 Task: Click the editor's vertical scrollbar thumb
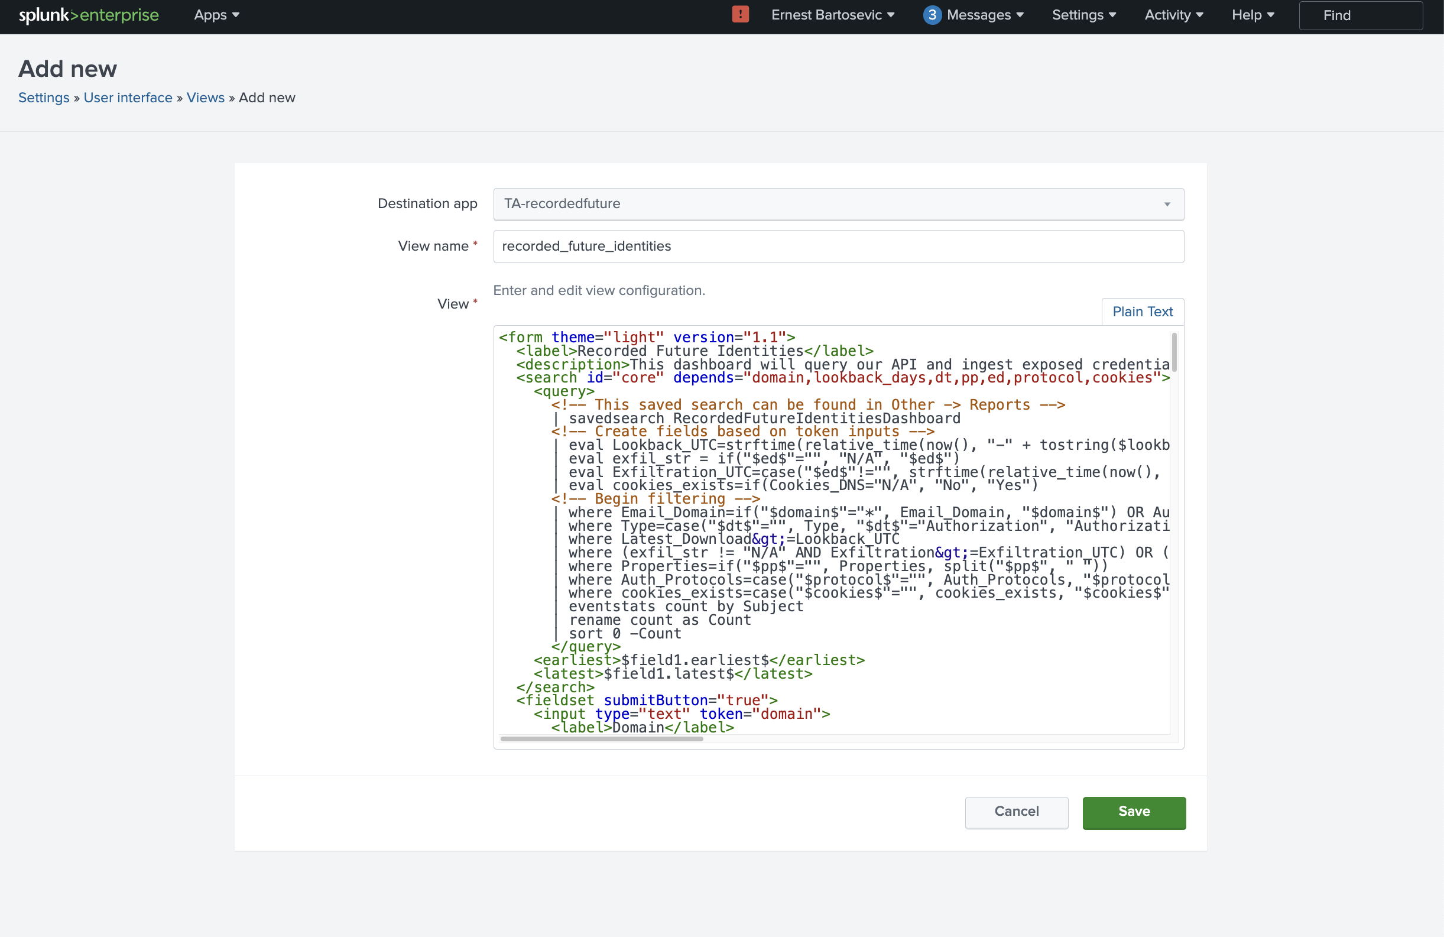tap(1174, 352)
